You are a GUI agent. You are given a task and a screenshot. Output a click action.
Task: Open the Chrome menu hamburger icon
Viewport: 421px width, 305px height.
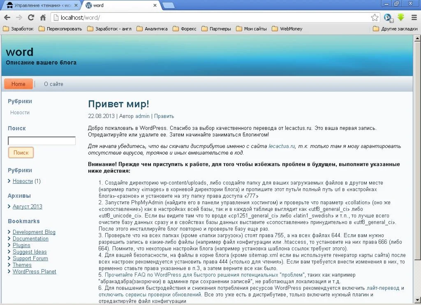414,18
